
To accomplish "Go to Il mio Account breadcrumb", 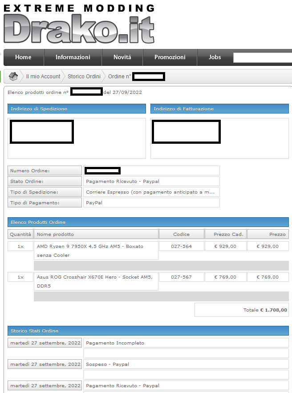I will click(x=43, y=77).
